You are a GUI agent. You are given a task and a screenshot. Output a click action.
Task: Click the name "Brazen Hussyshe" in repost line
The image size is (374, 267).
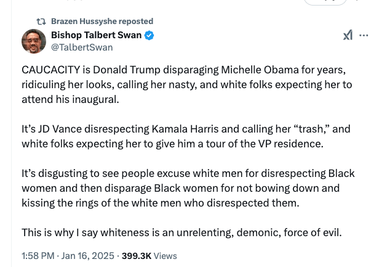(x=82, y=21)
